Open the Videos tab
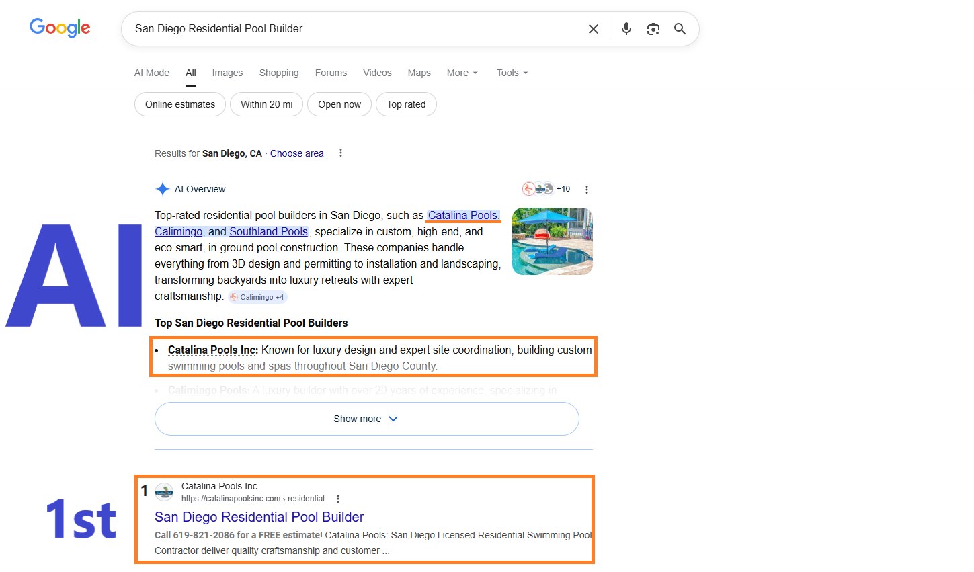 click(x=377, y=73)
